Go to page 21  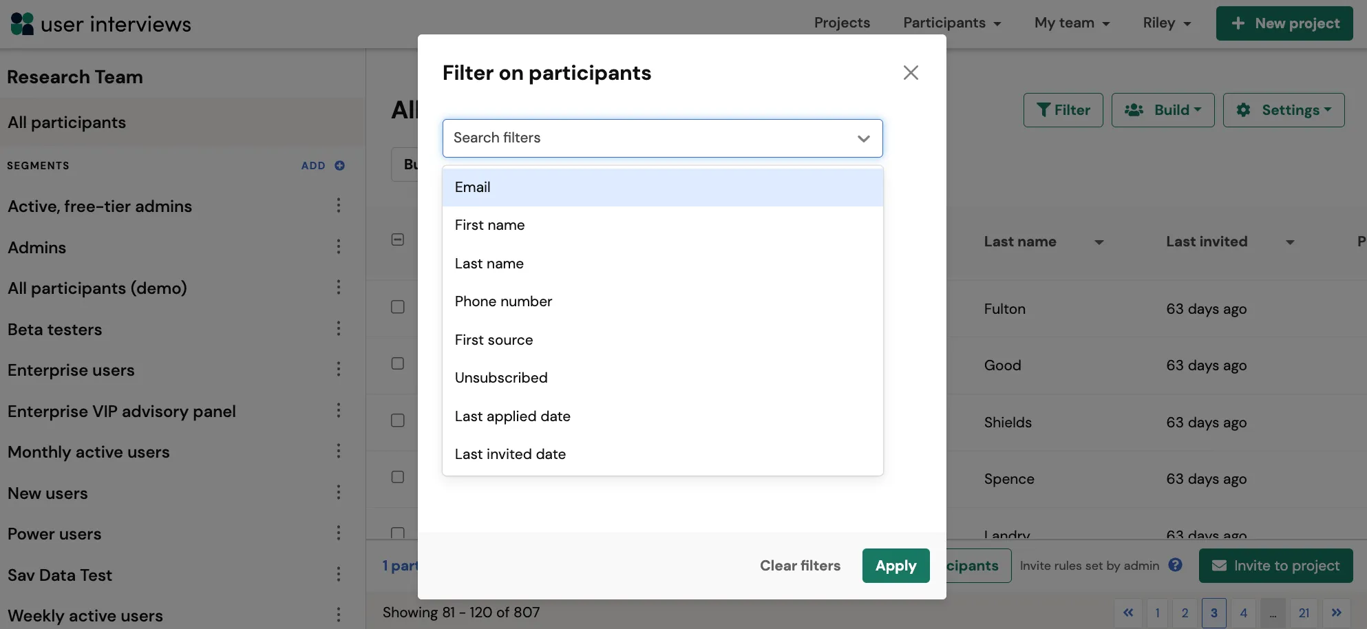coord(1304,612)
